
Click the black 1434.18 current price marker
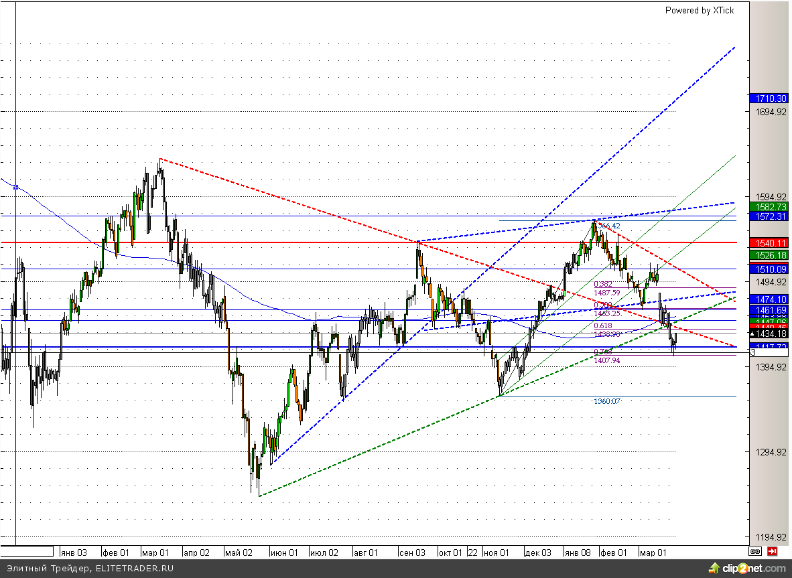click(769, 333)
